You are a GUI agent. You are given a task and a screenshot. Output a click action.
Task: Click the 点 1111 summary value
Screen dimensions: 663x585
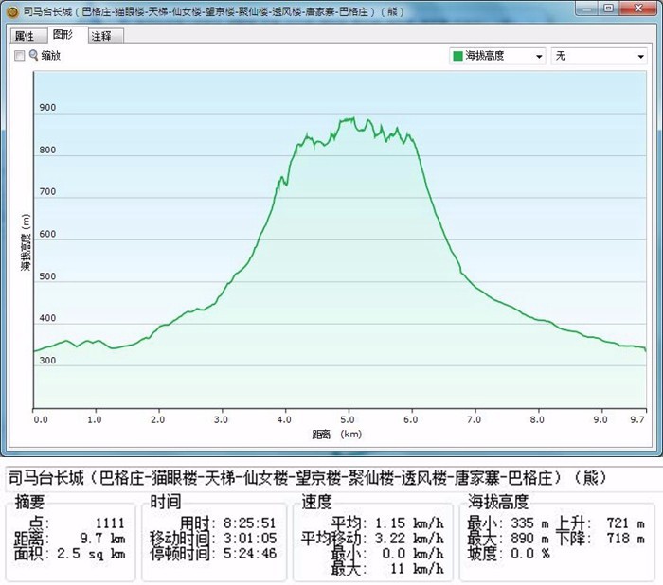(110, 523)
